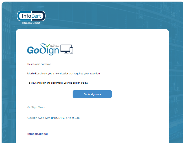Click the TINEXTA GROUP caption
184x143 pixels.
(x=31, y=23)
